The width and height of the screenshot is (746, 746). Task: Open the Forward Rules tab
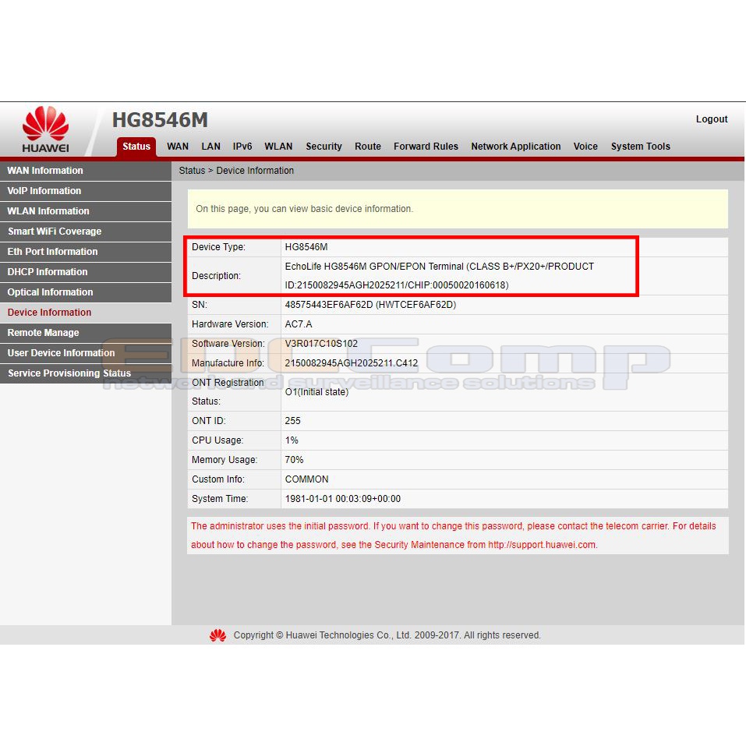click(426, 147)
